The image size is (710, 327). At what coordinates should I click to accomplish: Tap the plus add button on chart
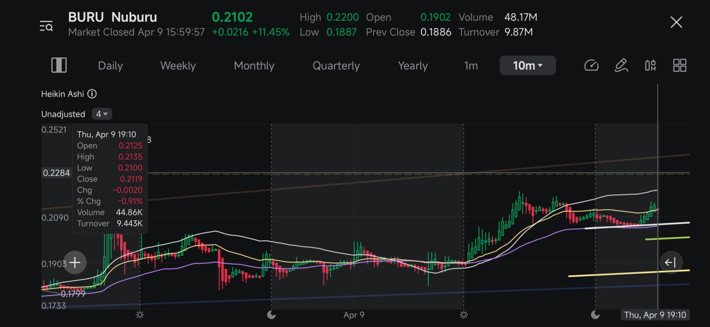pos(75,262)
